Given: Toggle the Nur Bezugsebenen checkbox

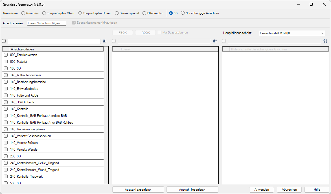Looking at the screenshot, I should pos(160,33).
